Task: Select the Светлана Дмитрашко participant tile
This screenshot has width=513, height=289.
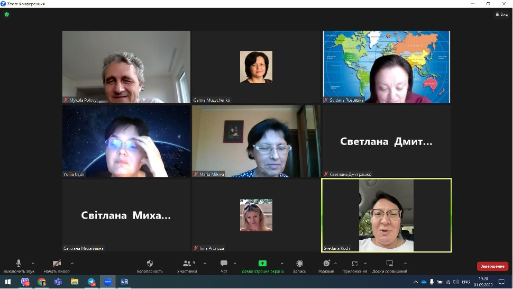Action: (x=387, y=141)
